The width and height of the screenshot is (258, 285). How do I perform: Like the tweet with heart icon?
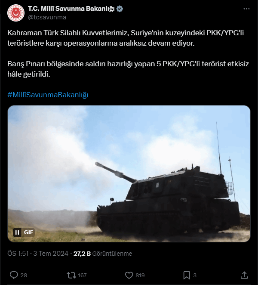click(x=129, y=275)
